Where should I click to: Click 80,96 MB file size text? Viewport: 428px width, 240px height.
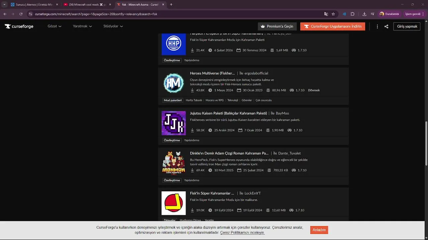(279, 90)
